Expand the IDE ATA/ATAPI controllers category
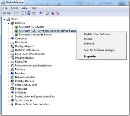 [8, 54]
